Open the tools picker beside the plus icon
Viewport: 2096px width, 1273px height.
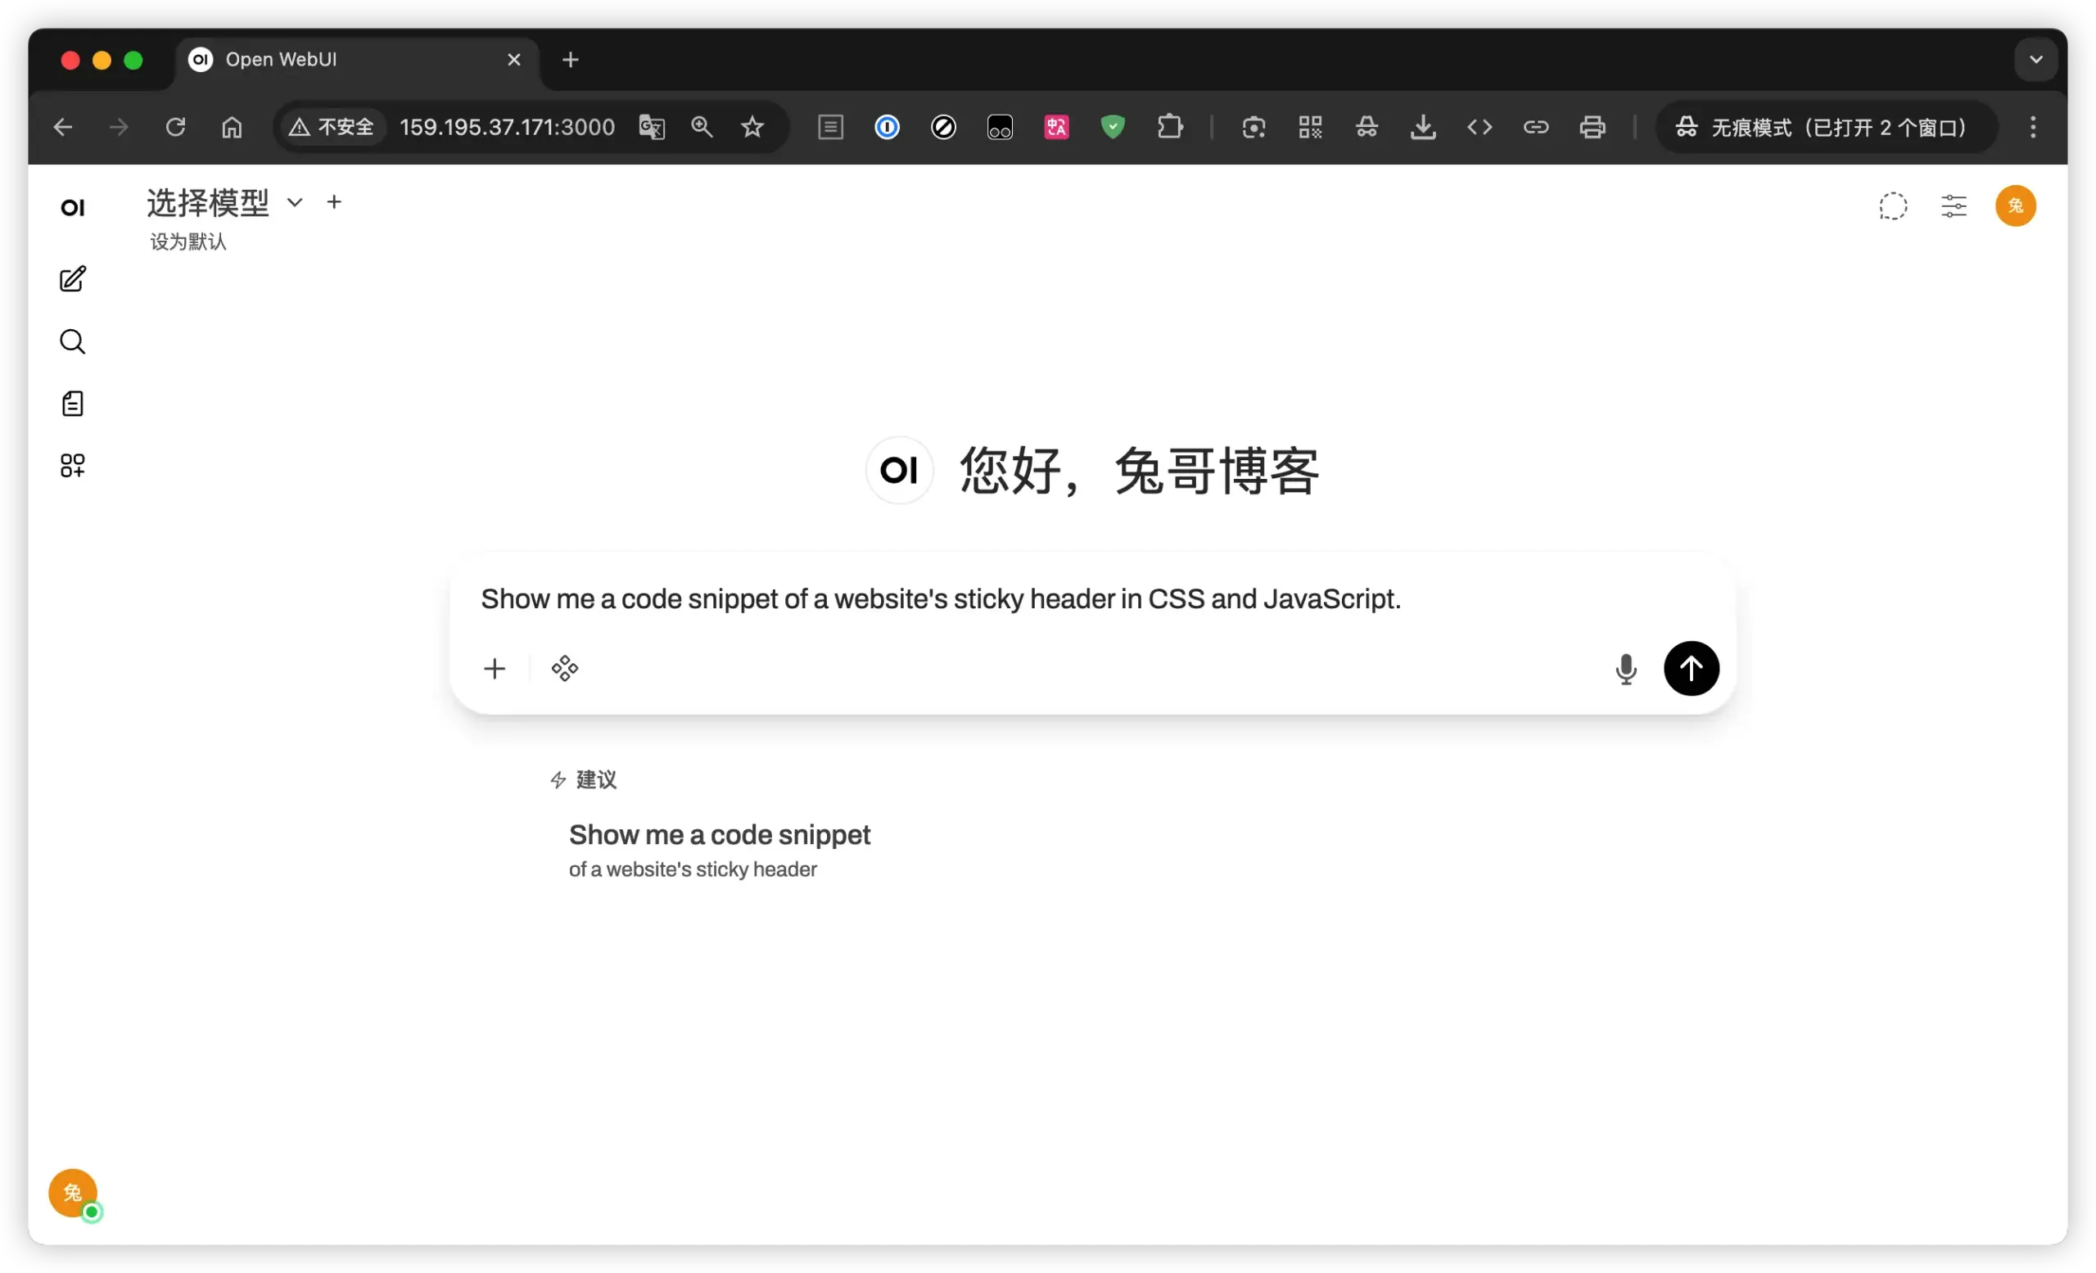[x=564, y=668]
